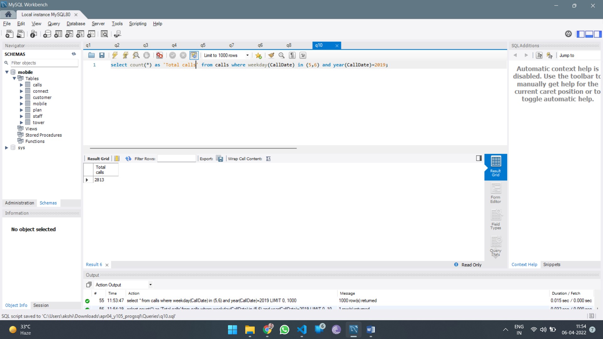Refresh the result grid data icon
The image size is (603, 339).
tap(128, 159)
